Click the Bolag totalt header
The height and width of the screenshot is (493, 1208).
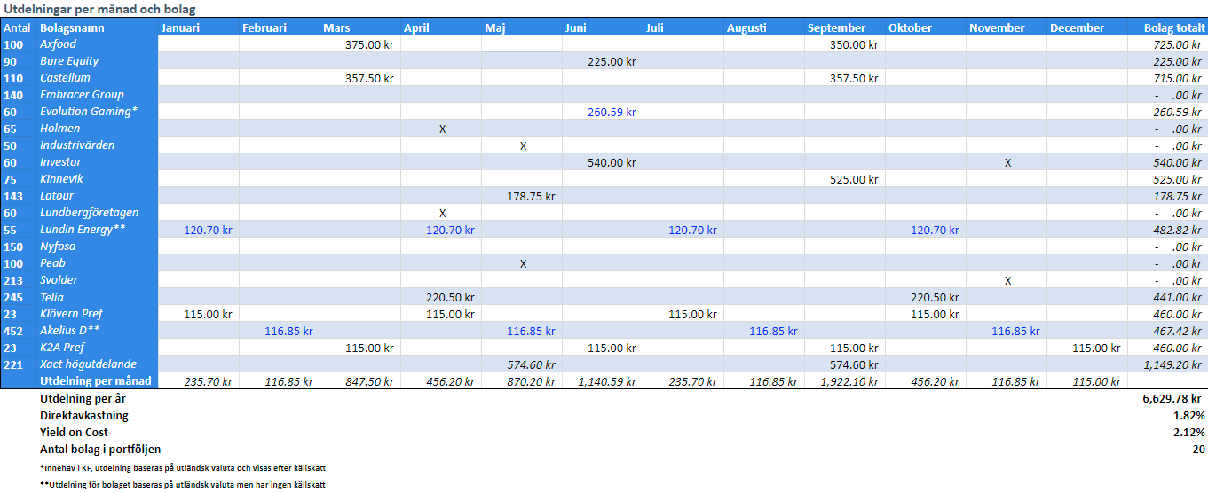pos(1168,27)
